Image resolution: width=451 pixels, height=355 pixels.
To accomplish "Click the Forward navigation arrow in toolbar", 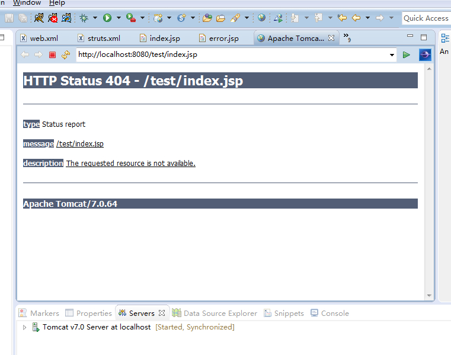I will pos(380,18).
